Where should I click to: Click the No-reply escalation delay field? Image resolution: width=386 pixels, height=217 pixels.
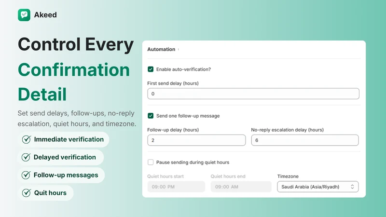pos(305,140)
